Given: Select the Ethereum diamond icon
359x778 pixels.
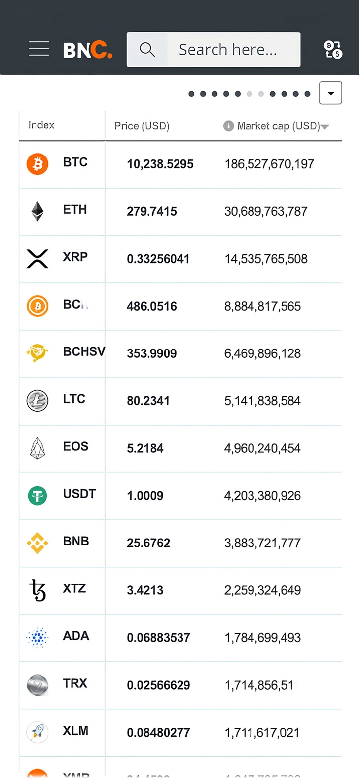Looking at the screenshot, I should tap(37, 211).
